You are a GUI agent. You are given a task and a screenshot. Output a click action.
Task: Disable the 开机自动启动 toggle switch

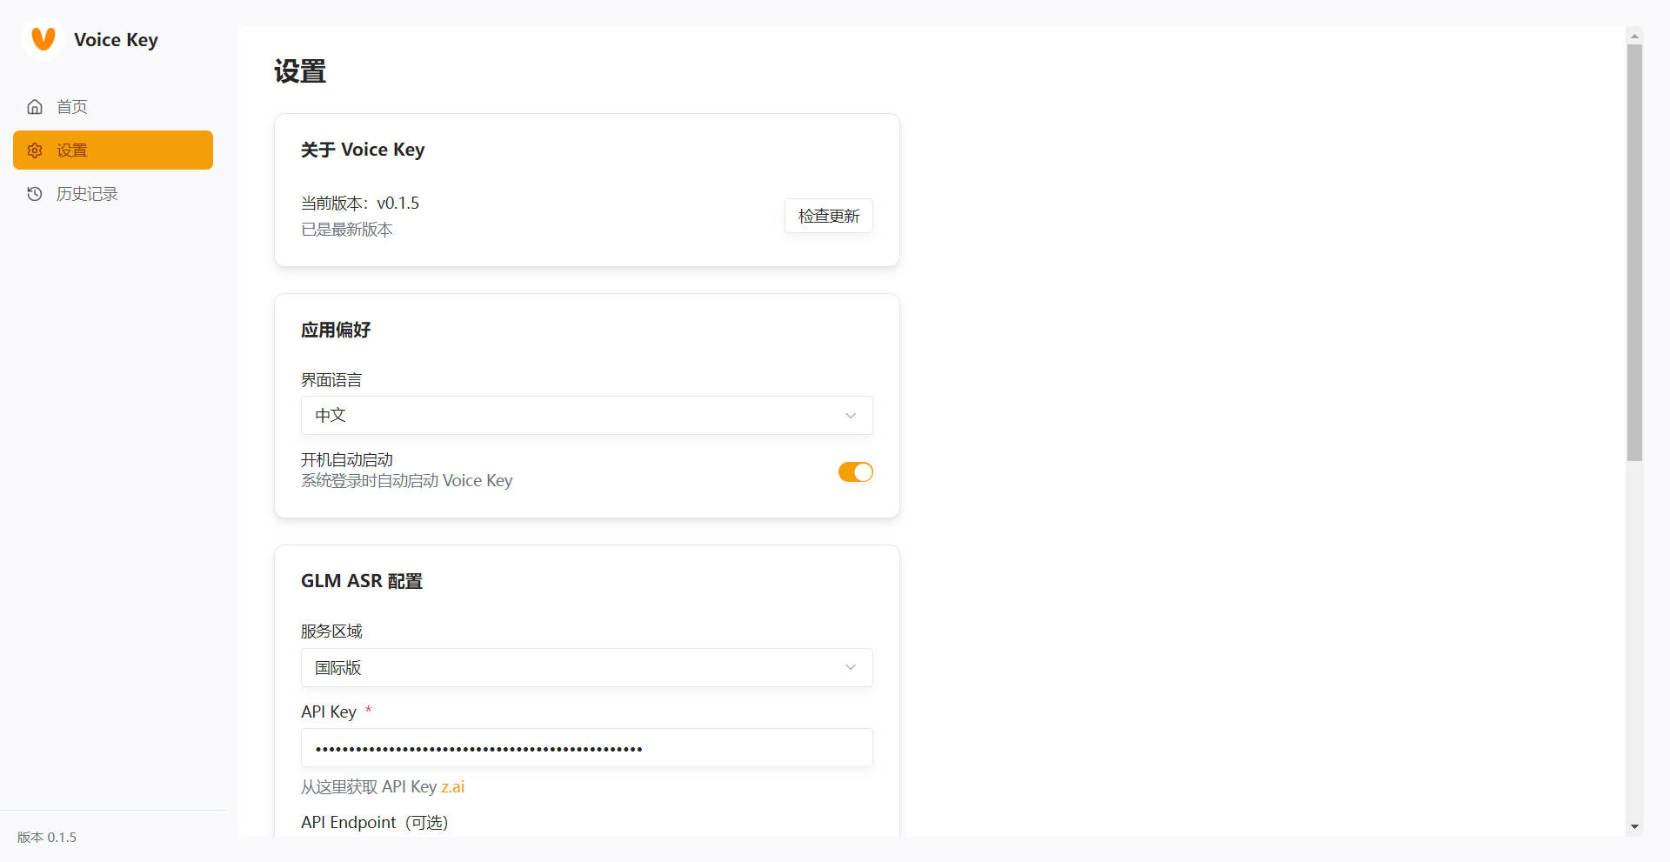coord(855,471)
